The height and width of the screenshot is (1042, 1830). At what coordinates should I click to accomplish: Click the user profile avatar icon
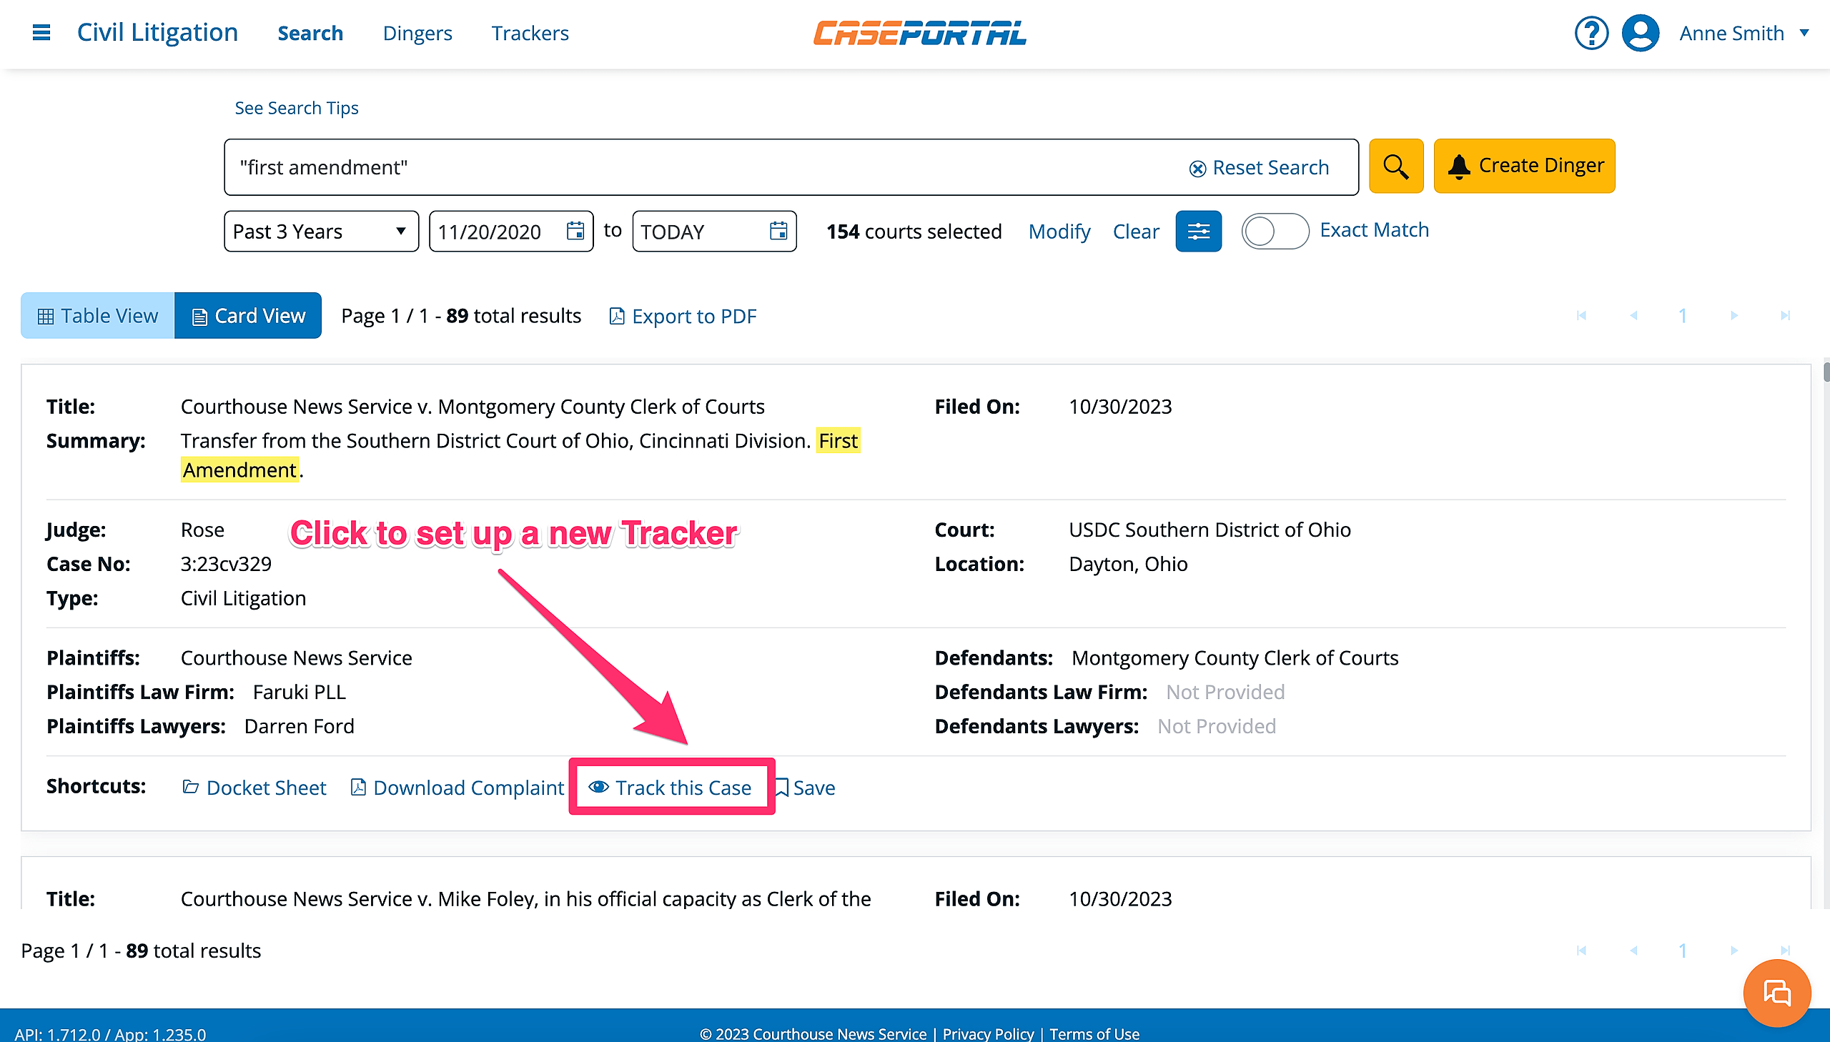pos(1641,33)
